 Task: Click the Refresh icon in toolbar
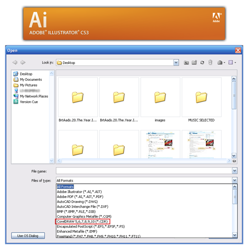pos(202,62)
